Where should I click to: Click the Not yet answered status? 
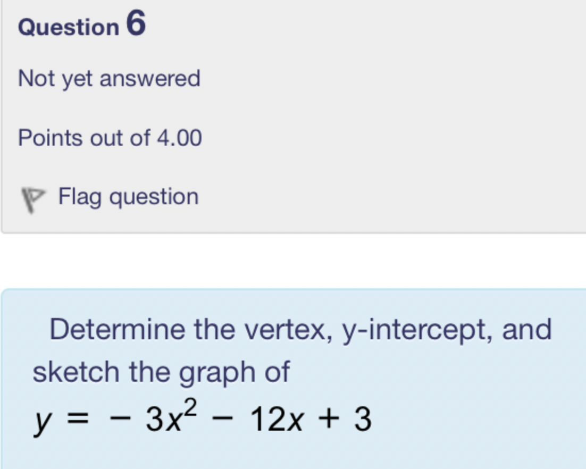[x=109, y=79]
